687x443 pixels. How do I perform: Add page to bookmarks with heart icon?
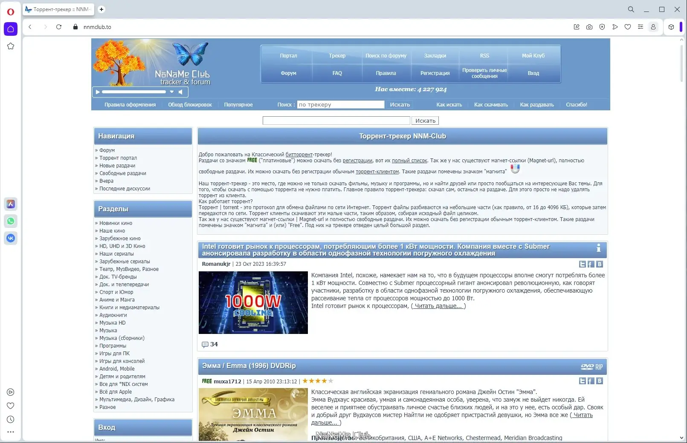[x=628, y=27]
